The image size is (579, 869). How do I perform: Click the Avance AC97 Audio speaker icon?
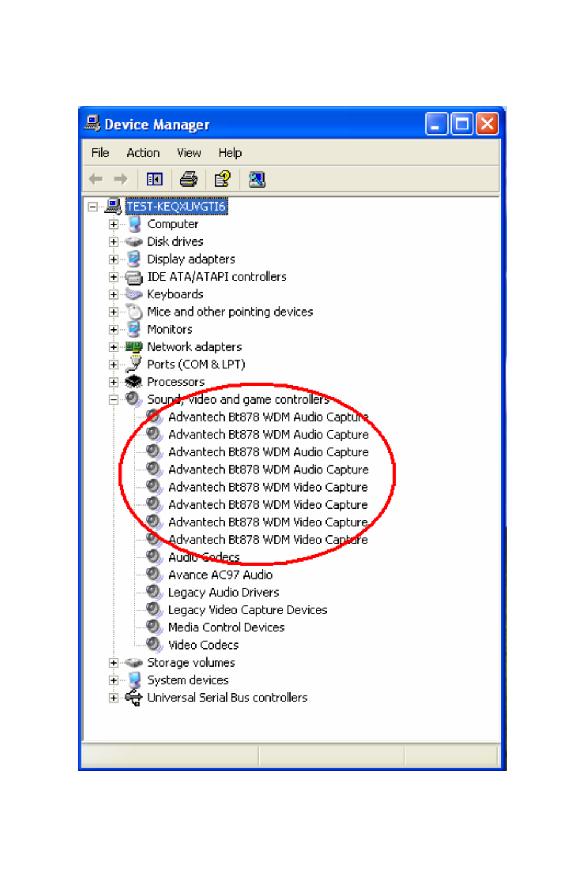pyautogui.click(x=155, y=575)
